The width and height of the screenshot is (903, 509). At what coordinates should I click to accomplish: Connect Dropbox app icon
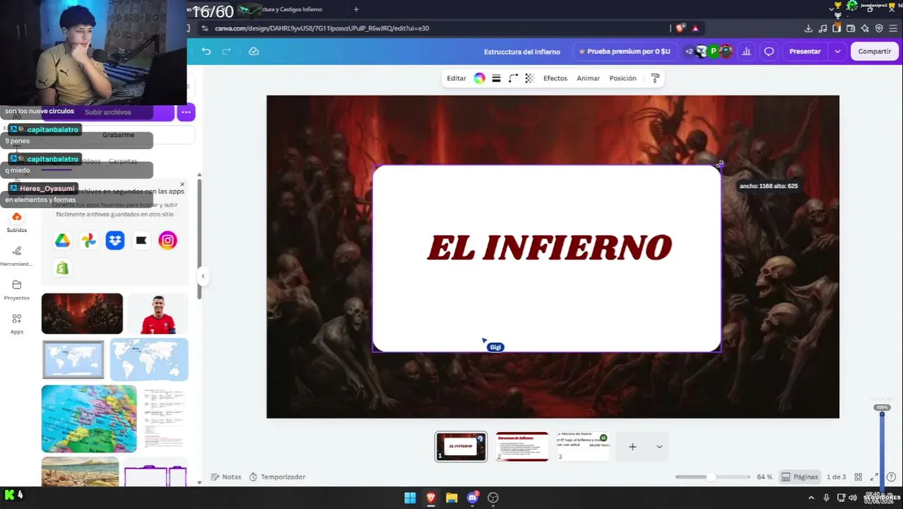coord(114,241)
